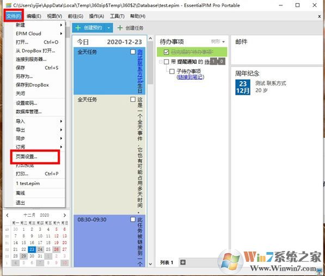Open the link-to-note hyperlink under the sub to-do

point(191,77)
